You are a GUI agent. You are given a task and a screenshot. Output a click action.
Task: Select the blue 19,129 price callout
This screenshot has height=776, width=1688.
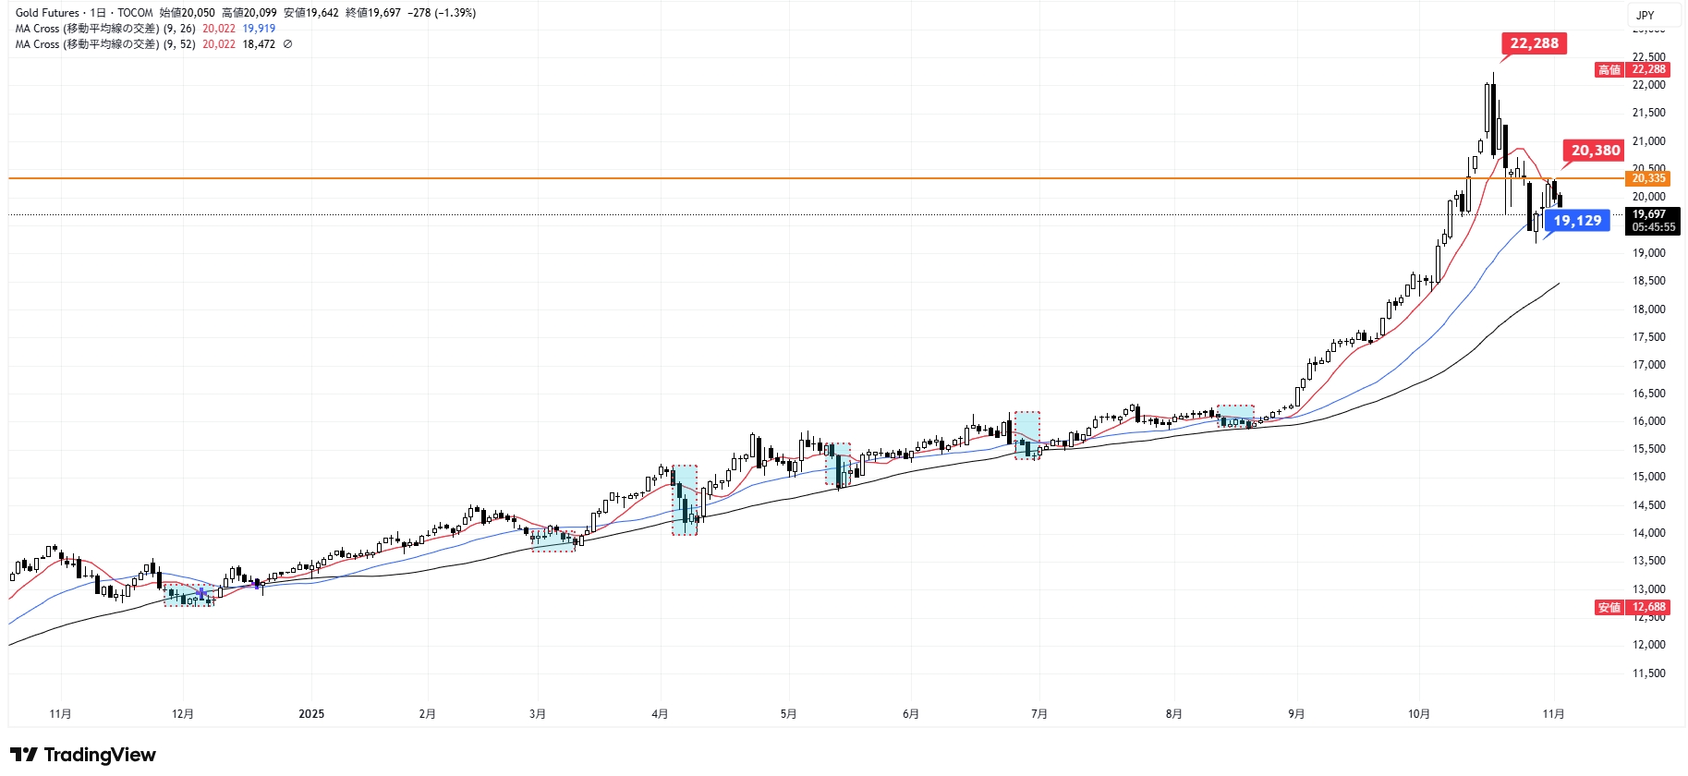1576,221
